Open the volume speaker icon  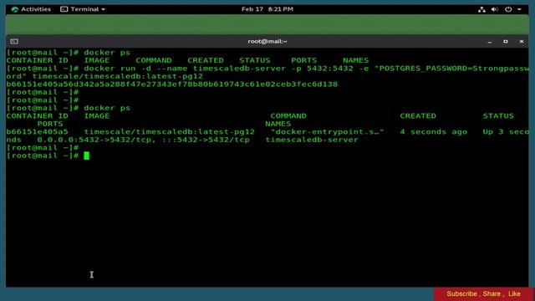(x=494, y=9)
